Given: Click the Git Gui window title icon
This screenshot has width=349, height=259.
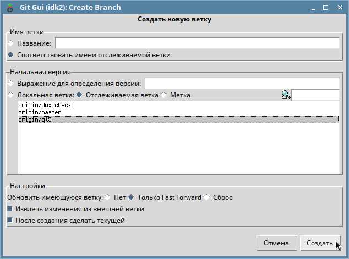Looking at the screenshot, I should (10, 8).
